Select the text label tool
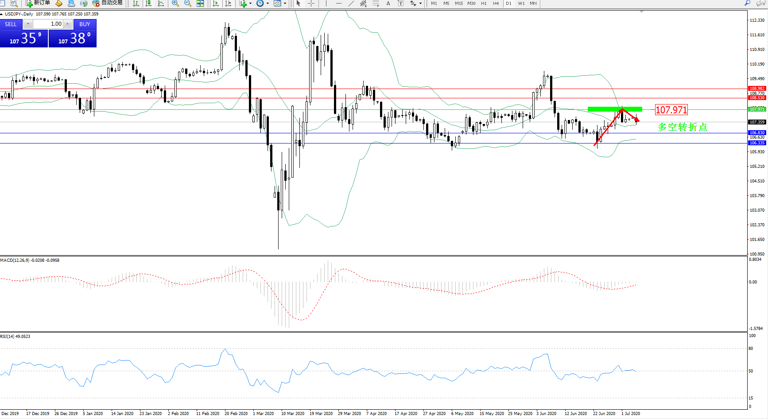The height and width of the screenshot is (419, 768). tap(388, 4)
